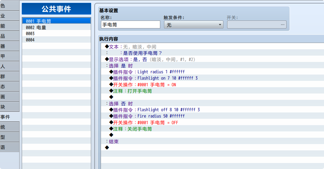Open the database tab ending in 能
324x169 pixels.
[x=9, y=26]
